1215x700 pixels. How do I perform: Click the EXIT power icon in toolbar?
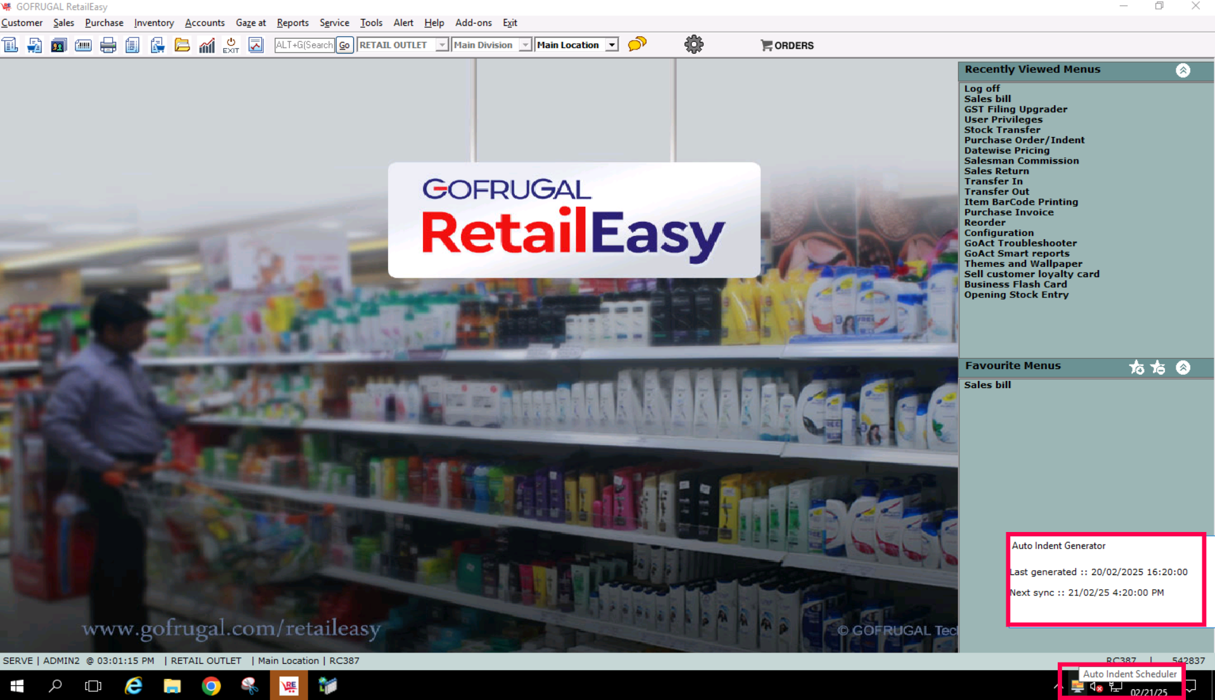click(x=231, y=45)
